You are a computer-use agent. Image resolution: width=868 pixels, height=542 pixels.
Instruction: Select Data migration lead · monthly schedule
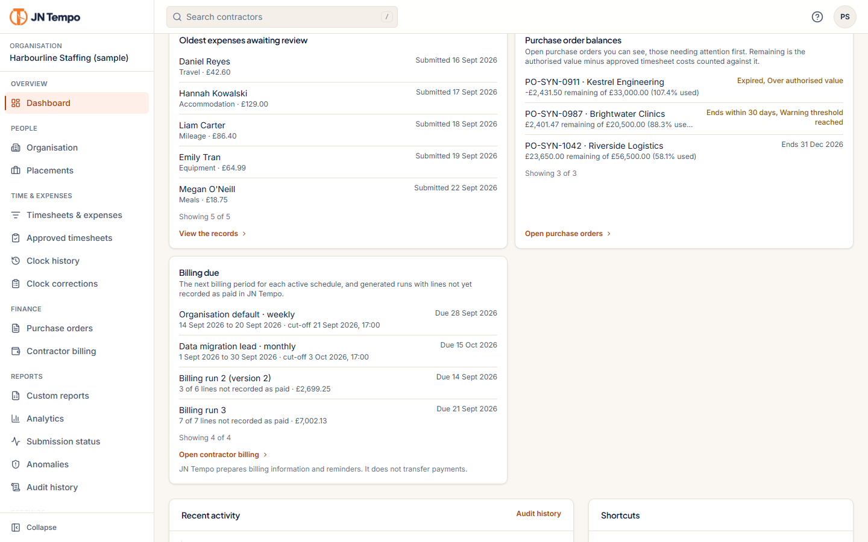(x=338, y=351)
